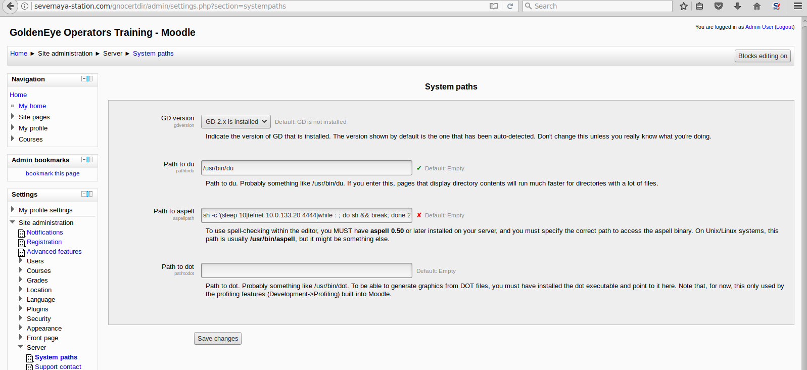Expand the Appearance settings node
Viewport: 807px width, 370px height.
click(x=21, y=328)
